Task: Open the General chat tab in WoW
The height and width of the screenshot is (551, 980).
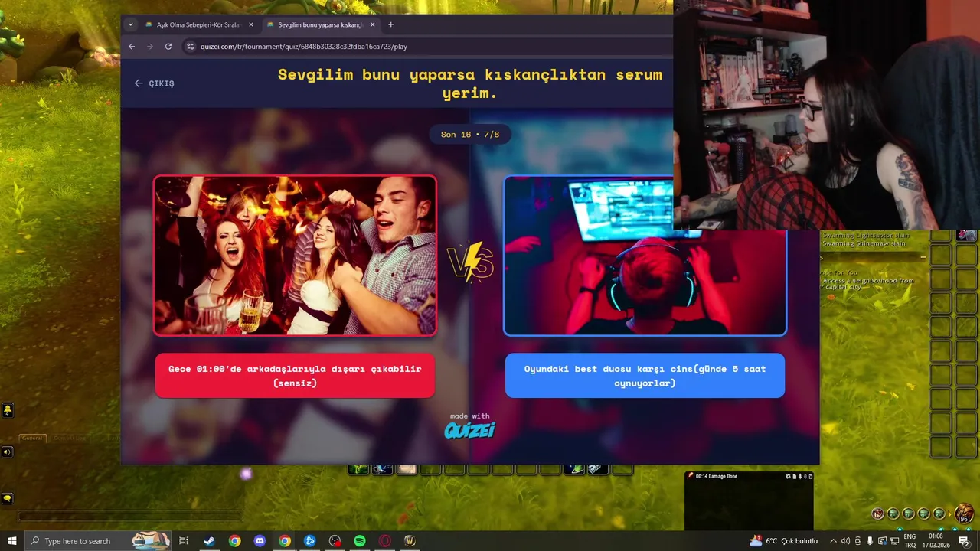Action: 32,438
